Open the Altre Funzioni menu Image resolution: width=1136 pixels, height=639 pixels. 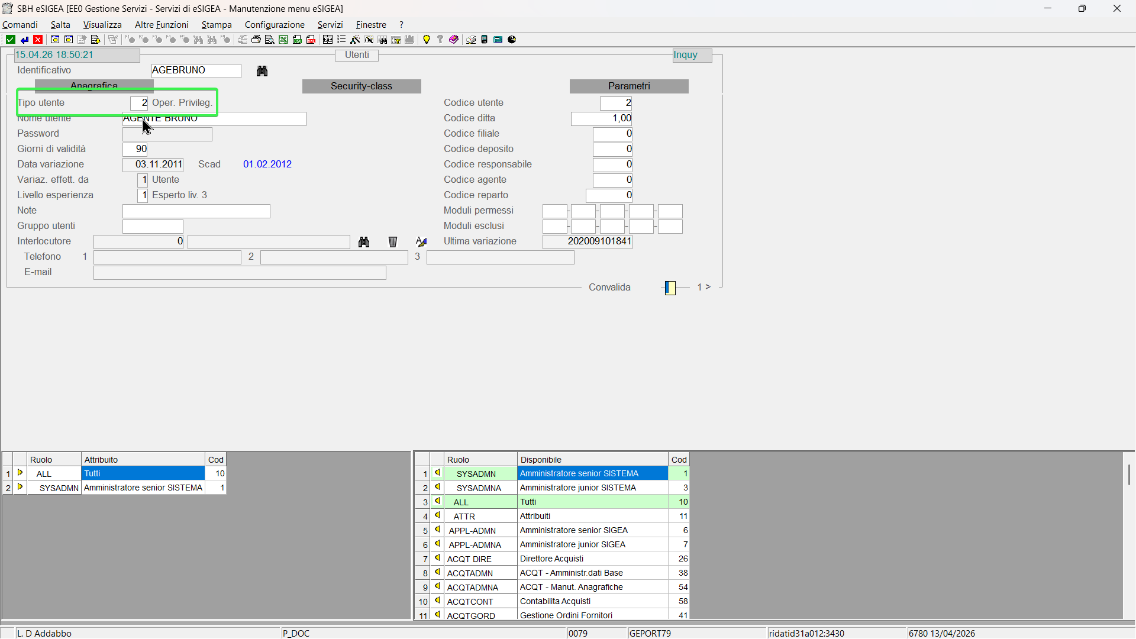tap(162, 25)
